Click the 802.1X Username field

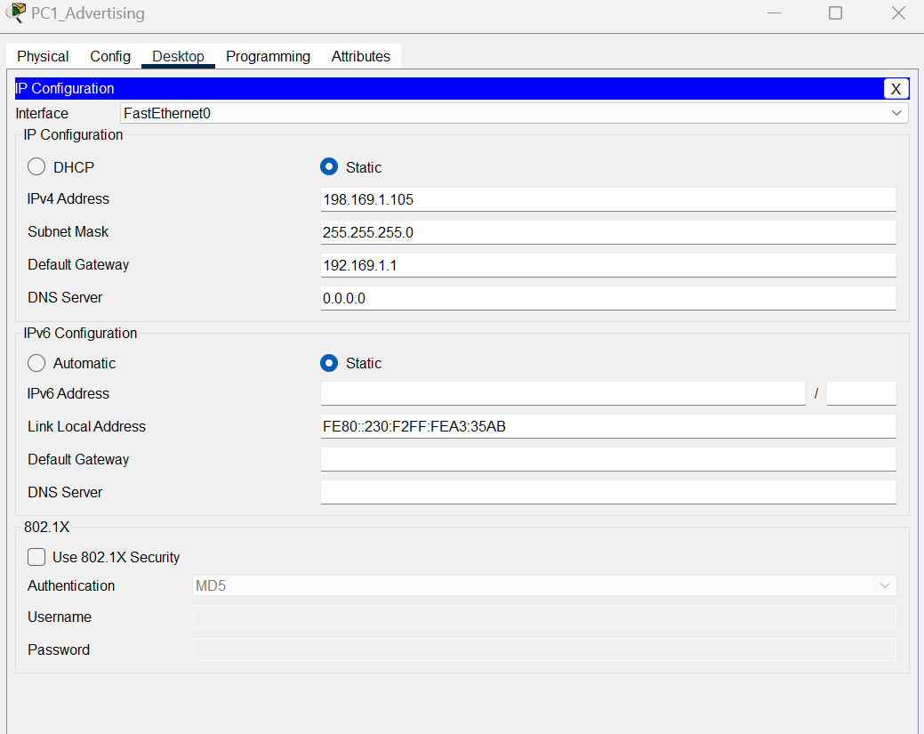544,617
